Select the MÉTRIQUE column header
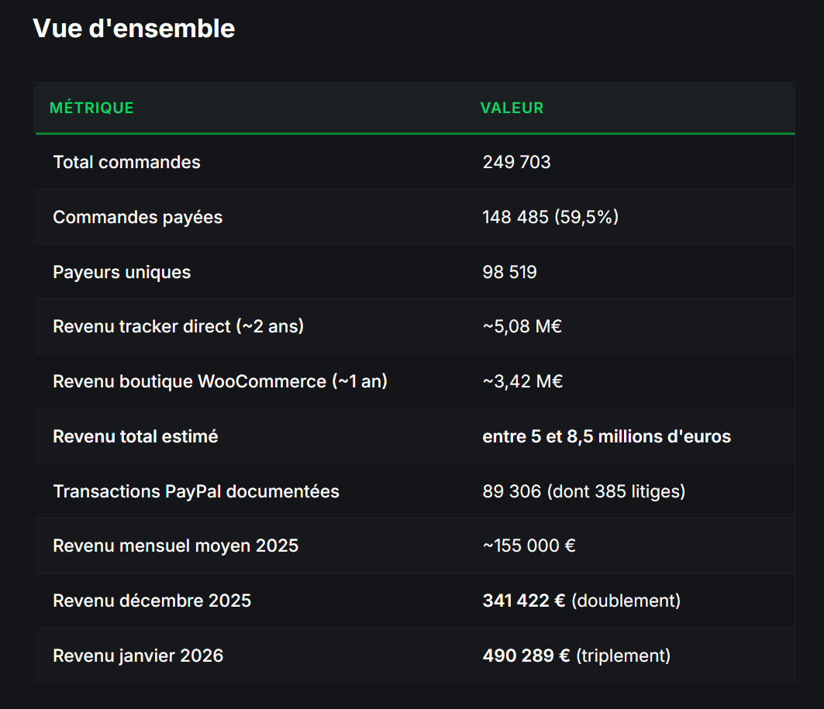Viewport: 824px width, 709px height. (x=91, y=108)
